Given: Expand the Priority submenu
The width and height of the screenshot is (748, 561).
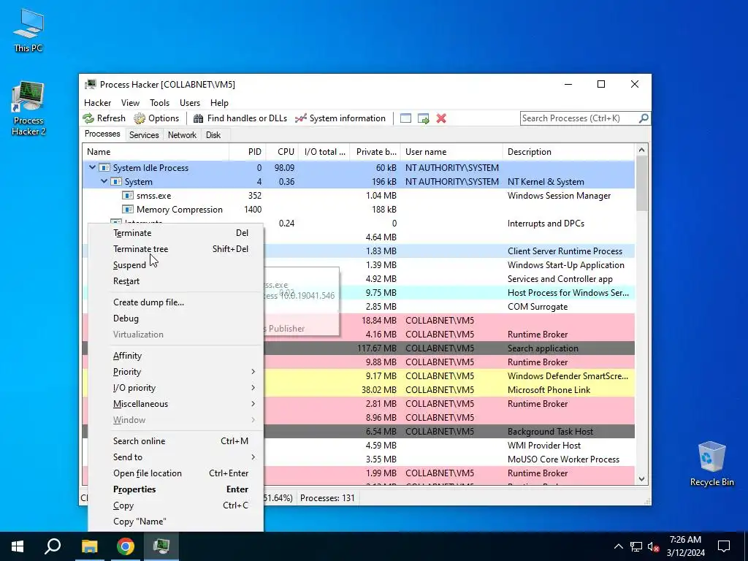Looking at the screenshot, I should click(176, 372).
